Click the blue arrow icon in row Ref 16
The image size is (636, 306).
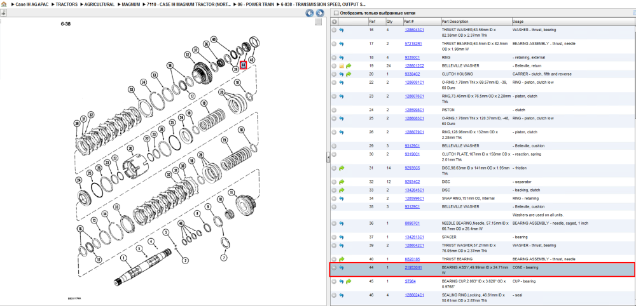point(342,30)
